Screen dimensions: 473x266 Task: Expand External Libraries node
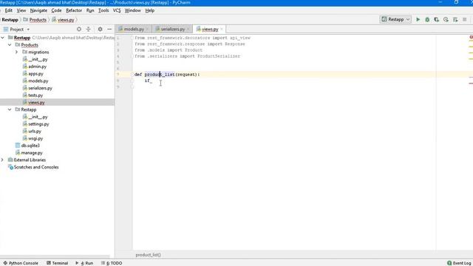(3, 160)
